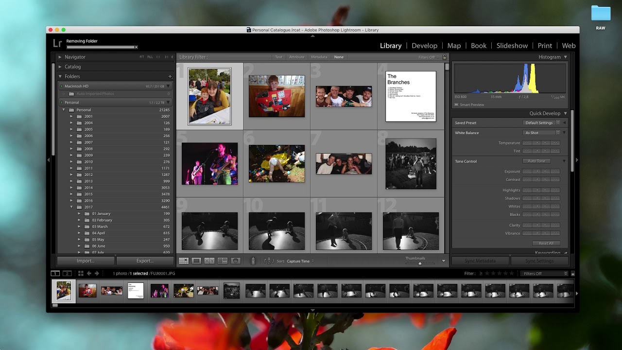Click the Lr logo identity plate
622x350 pixels.
57,44
